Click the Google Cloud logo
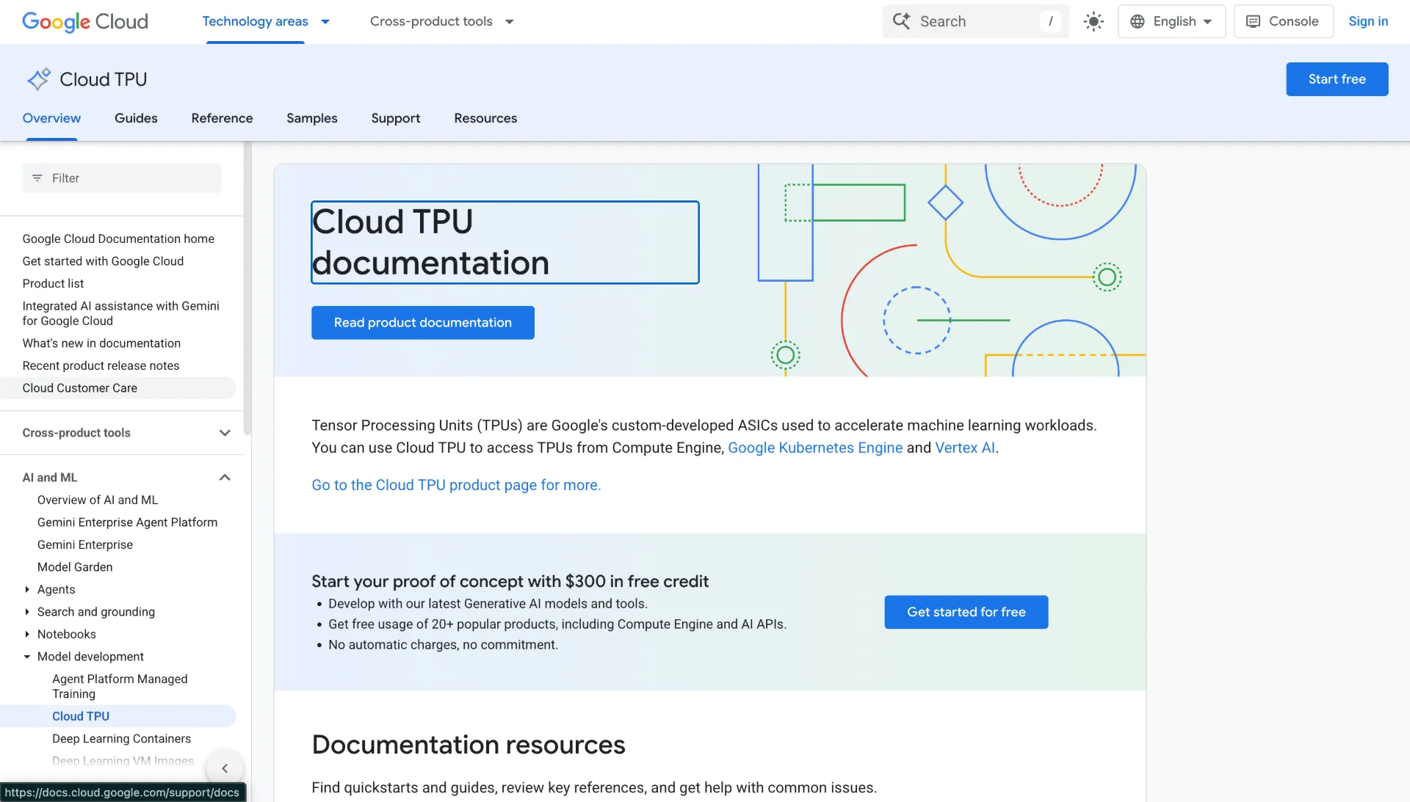 (84, 21)
